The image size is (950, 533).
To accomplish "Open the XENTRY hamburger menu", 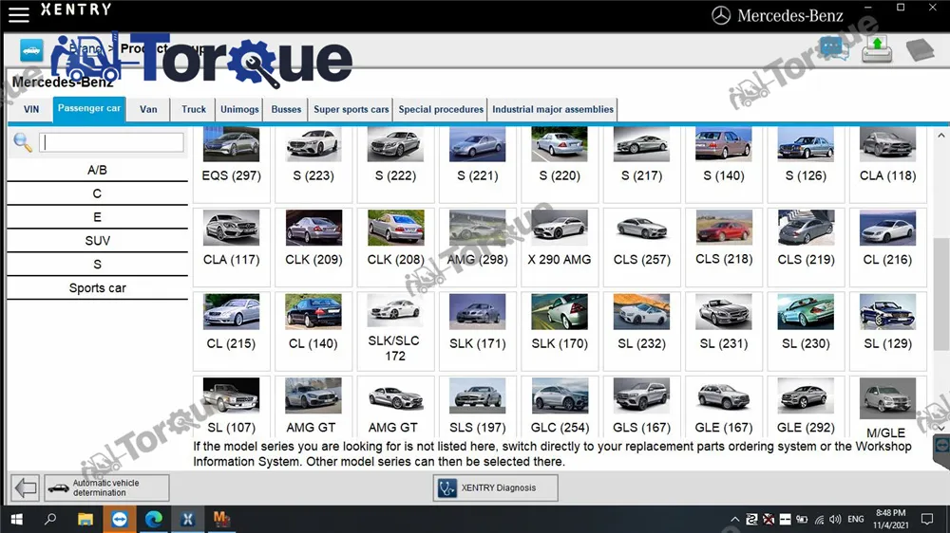I will pyautogui.click(x=19, y=14).
